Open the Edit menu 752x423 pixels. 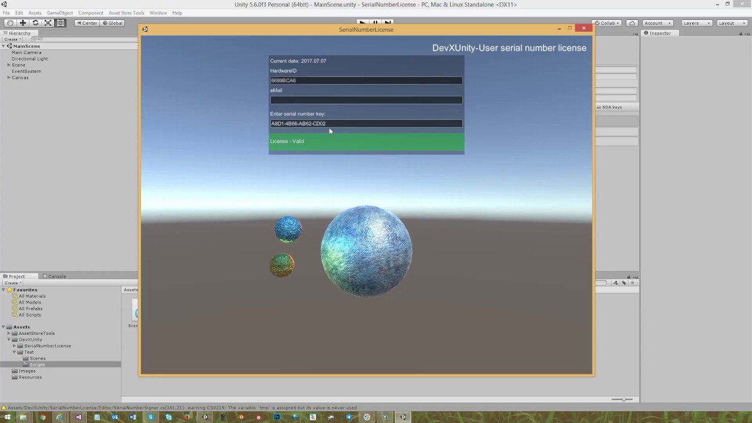pyautogui.click(x=19, y=13)
